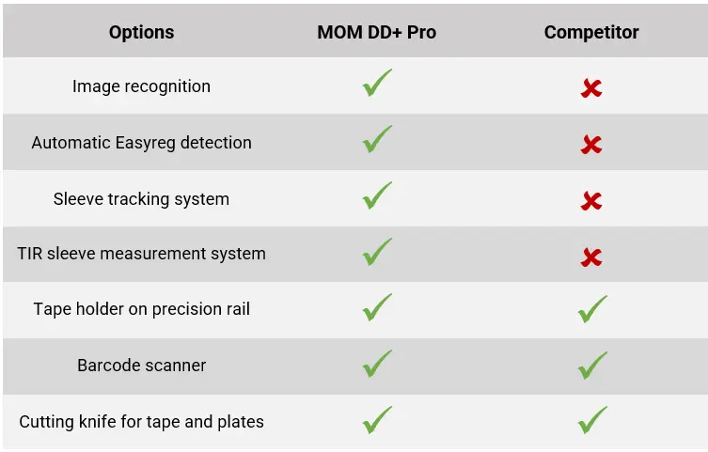This screenshot has height=452, width=708.
Task: Click Competitor green checkmark for Barcode scanner
Action: tap(592, 366)
